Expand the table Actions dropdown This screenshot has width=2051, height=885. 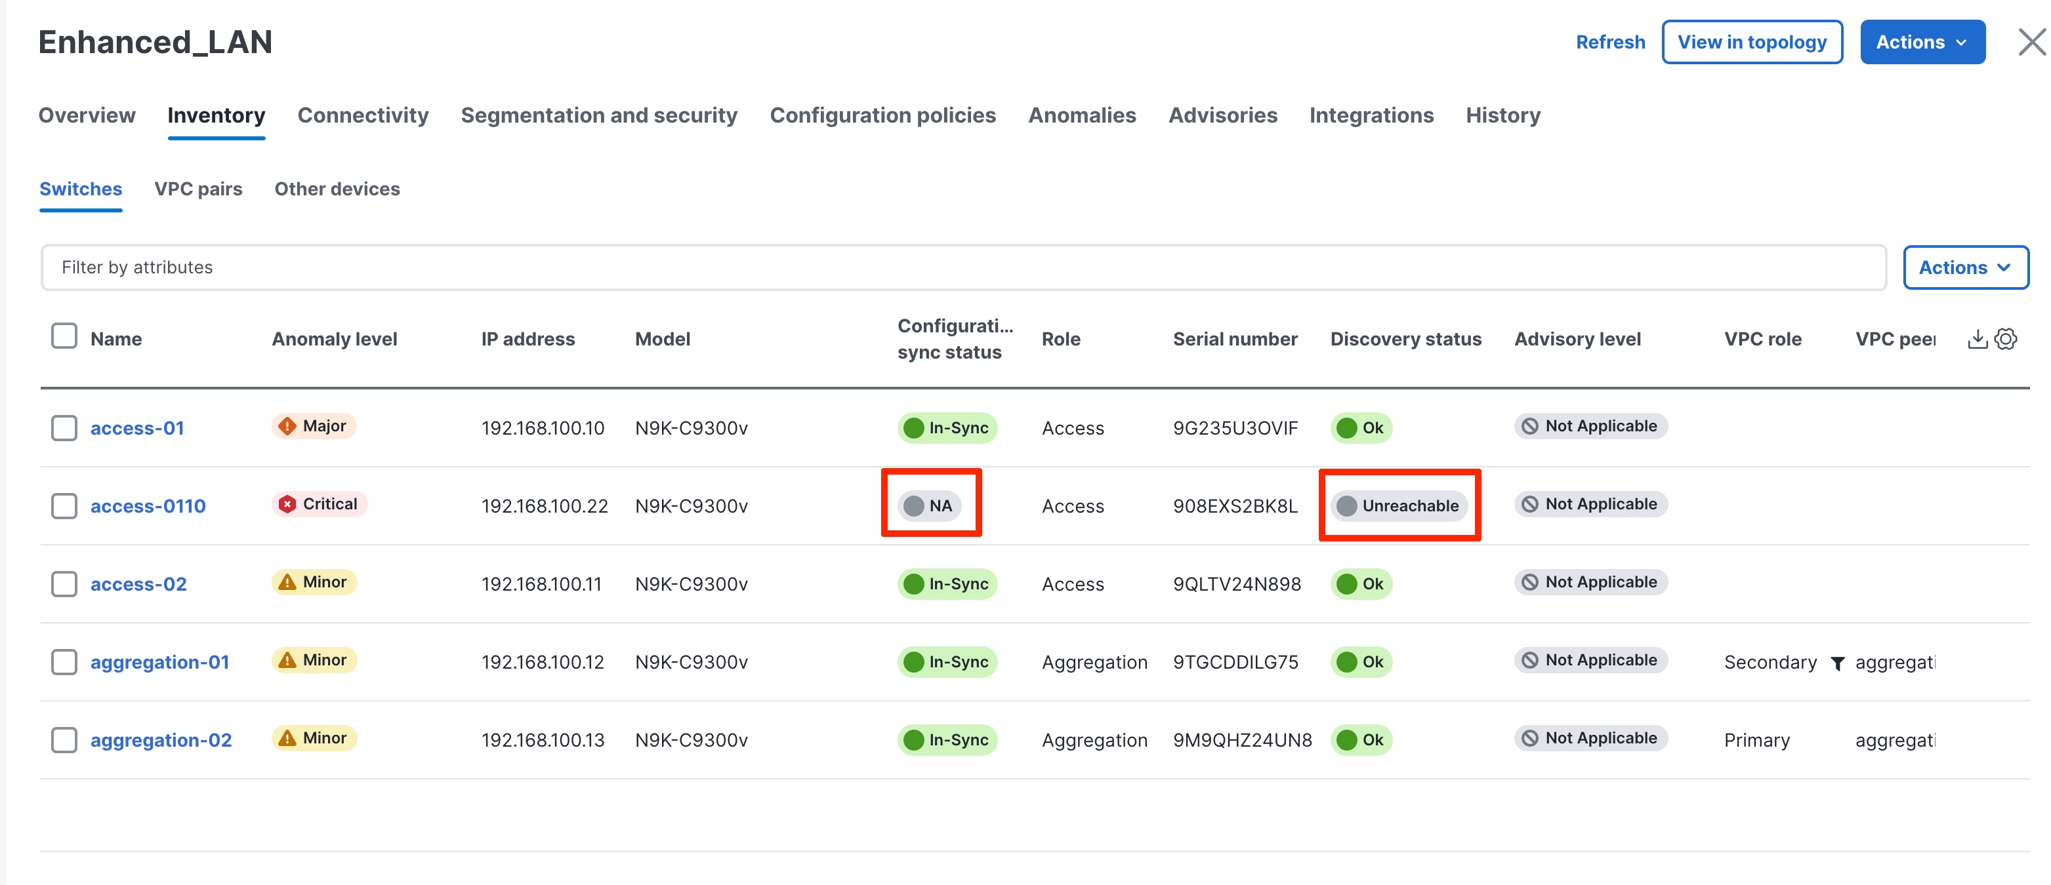tap(1964, 268)
